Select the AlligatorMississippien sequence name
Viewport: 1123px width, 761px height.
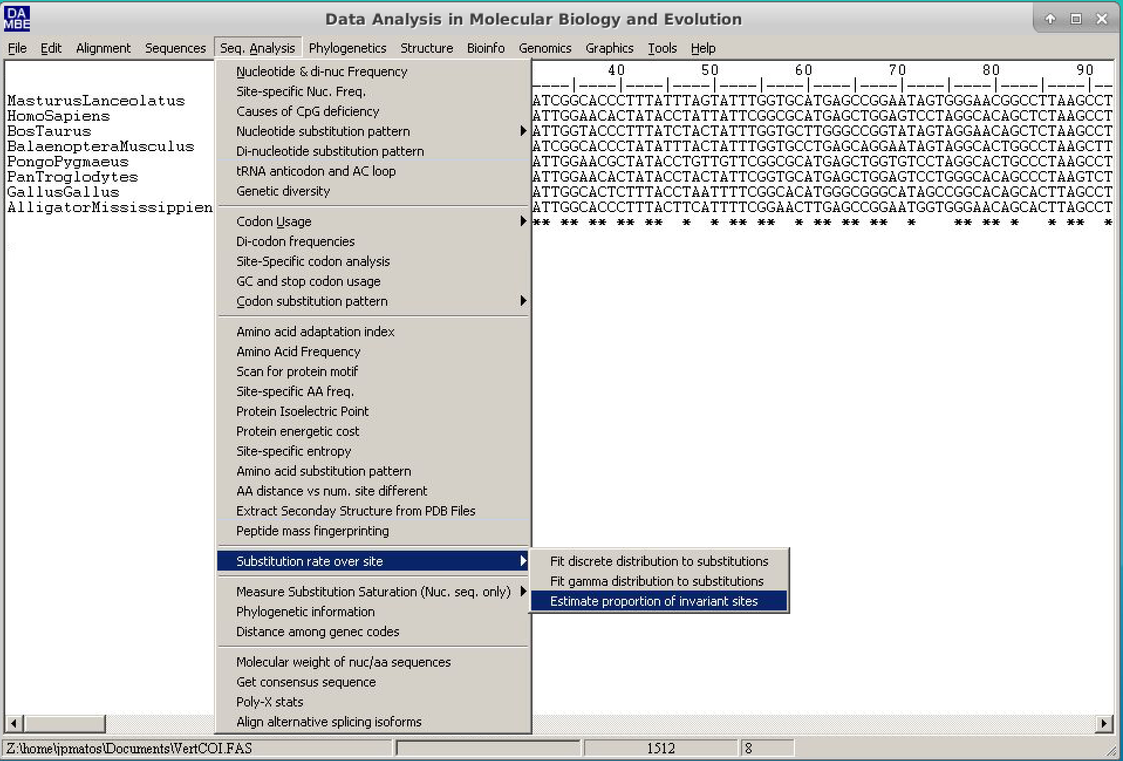click(x=110, y=207)
